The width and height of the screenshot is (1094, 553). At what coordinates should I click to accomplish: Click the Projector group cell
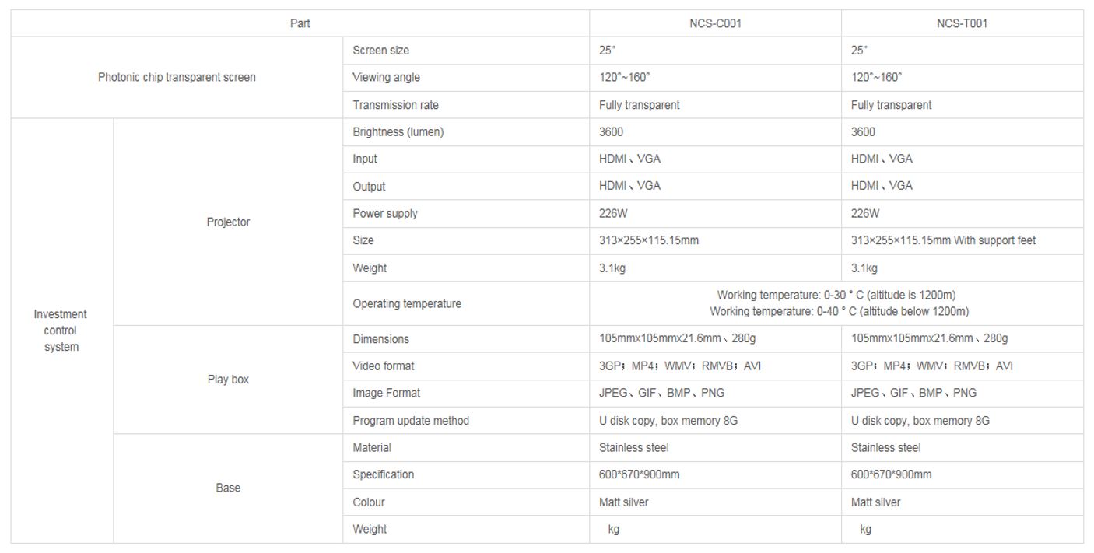pos(228,222)
